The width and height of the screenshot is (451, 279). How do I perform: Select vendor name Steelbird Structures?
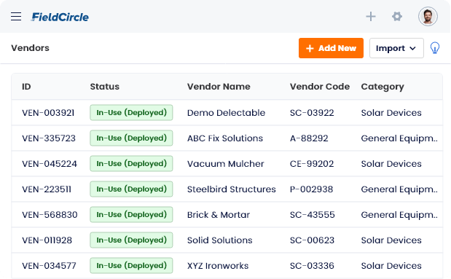(231, 189)
